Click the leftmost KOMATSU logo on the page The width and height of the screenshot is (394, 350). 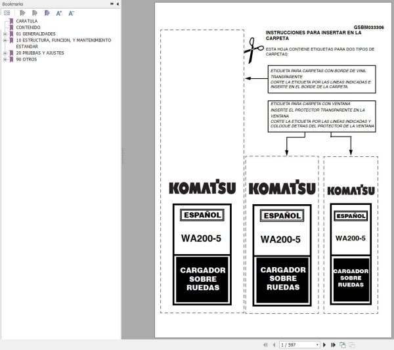coord(202,187)
